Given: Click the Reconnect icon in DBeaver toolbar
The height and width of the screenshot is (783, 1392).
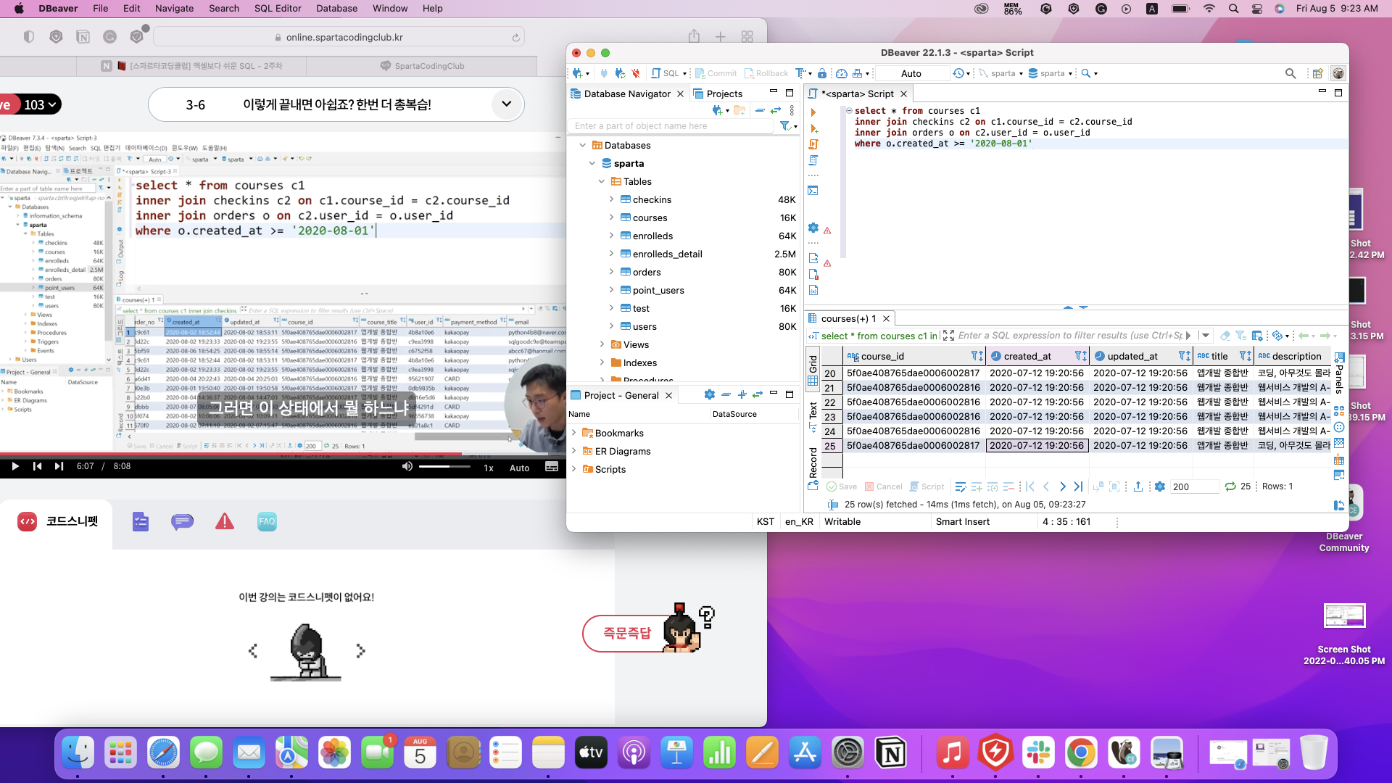Looking at the screenshot, I should [620, 73].
